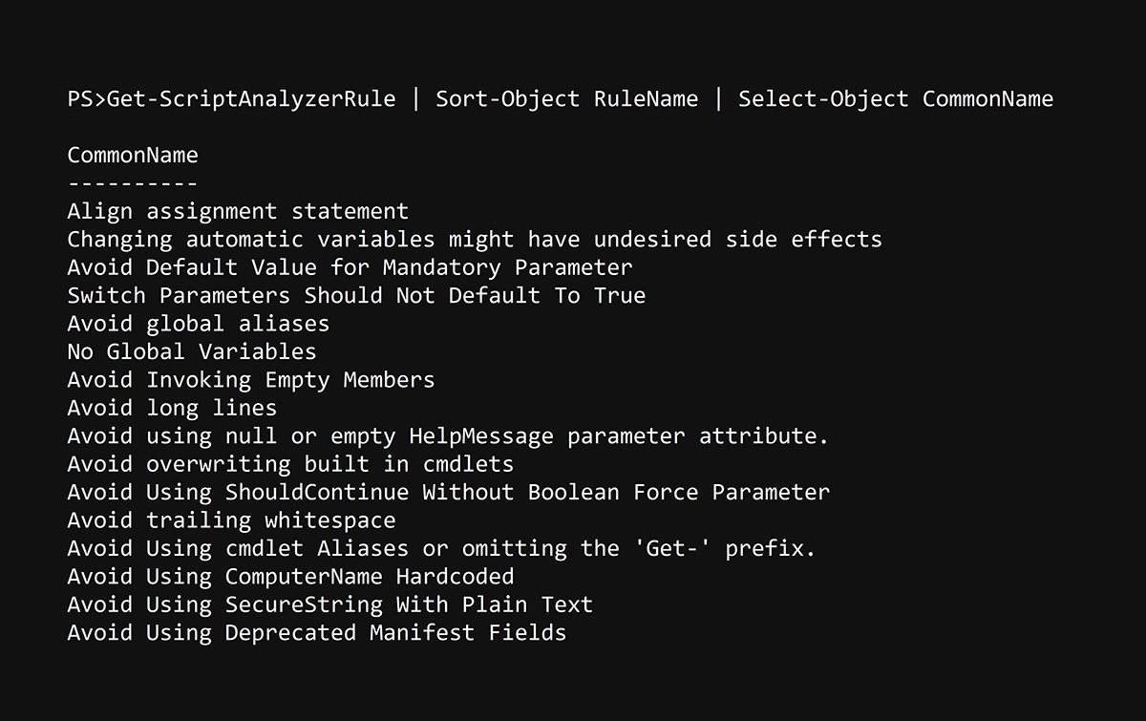Click the Sort-Object RuleName command segment
Image resolution: width=1146 pixels, height=721 pixels.
coord(567,98)
